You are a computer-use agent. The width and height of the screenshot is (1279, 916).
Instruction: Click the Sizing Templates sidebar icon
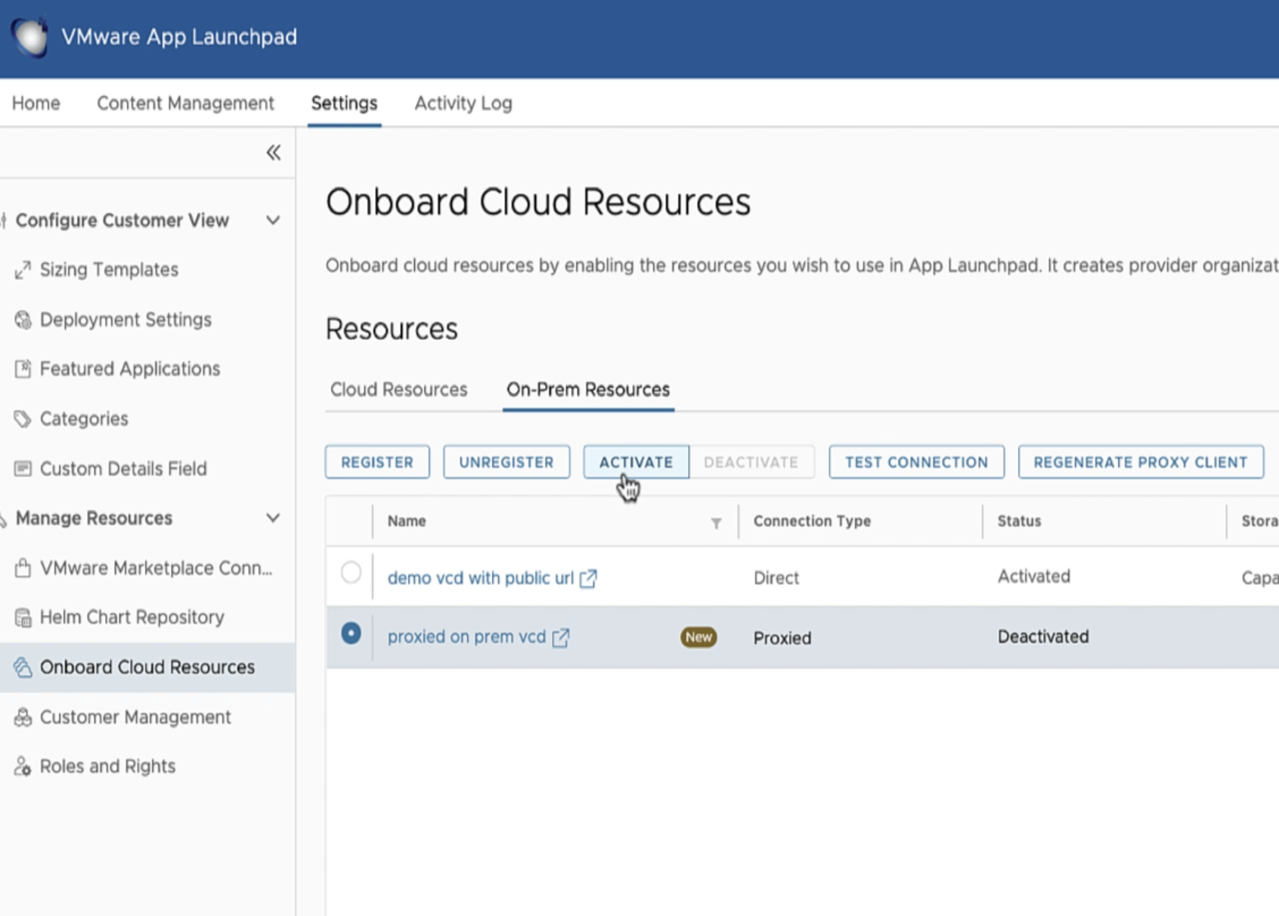point(23,270)
